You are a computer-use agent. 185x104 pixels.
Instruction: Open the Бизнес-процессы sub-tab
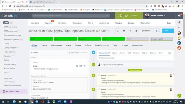pos(102,45)
